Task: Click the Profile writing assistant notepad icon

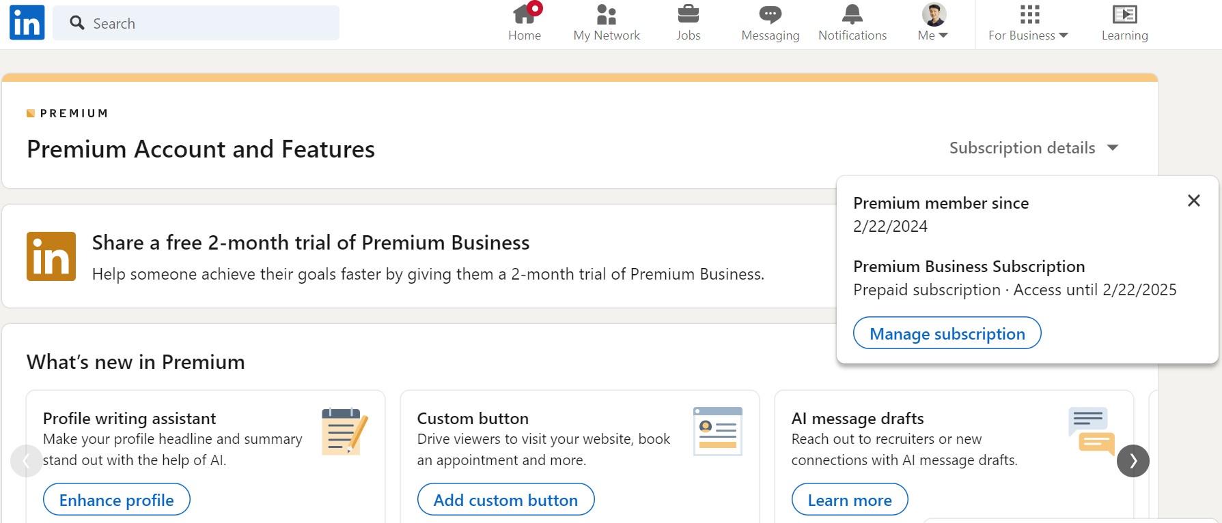Action: point(345,431)
